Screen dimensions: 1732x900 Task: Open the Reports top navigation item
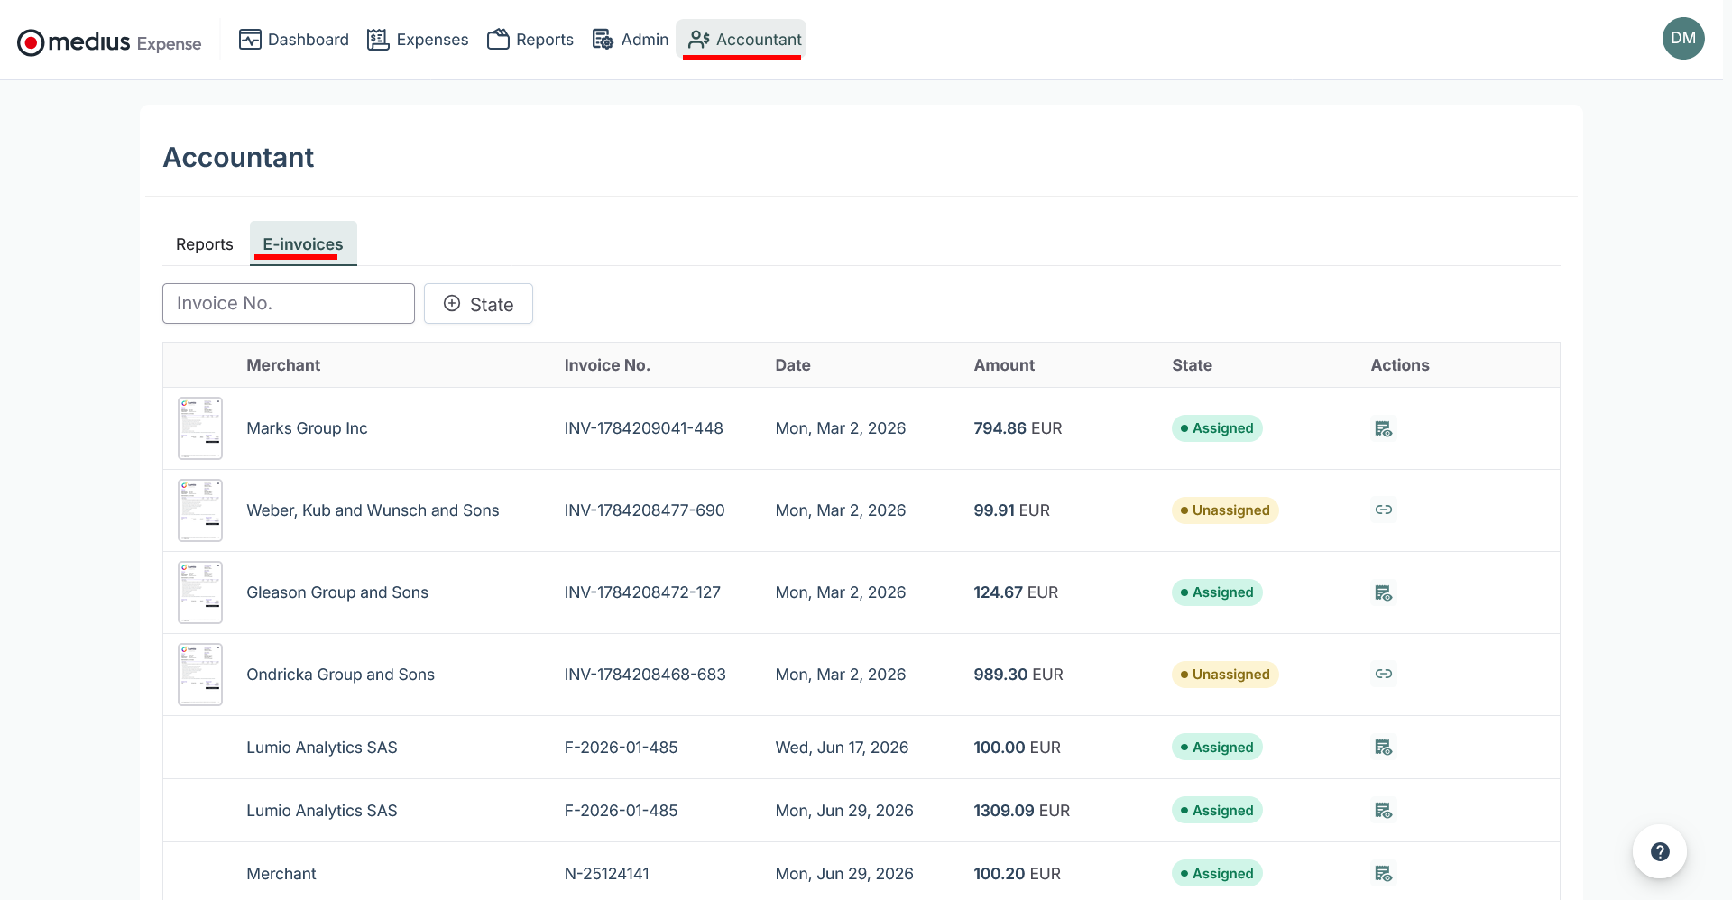click(530, 40)
